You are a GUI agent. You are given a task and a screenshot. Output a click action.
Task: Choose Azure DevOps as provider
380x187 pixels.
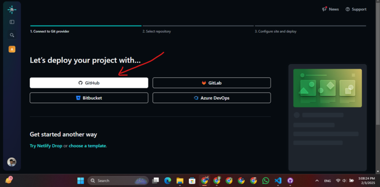pos(212,98)
